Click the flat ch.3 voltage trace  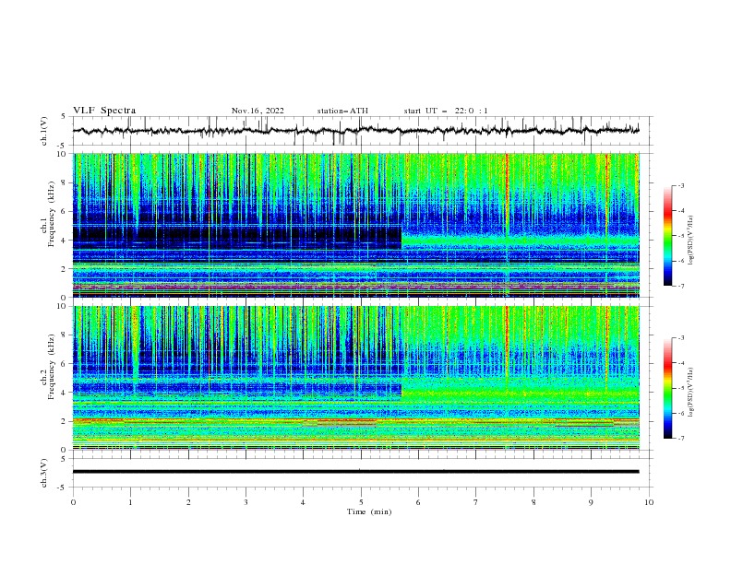click(x=356, y=472)
